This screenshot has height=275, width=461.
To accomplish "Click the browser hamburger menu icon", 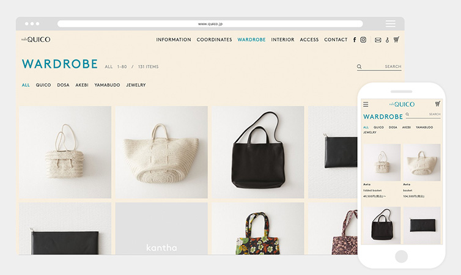I will tap(391, 23).
